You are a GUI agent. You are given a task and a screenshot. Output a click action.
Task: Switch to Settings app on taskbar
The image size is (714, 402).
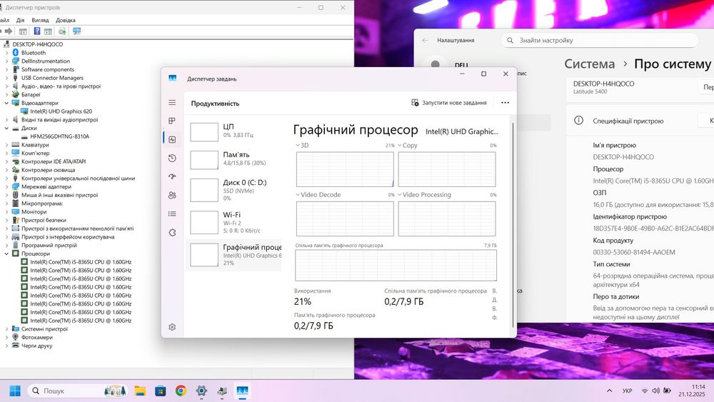(x=201, y=391)
